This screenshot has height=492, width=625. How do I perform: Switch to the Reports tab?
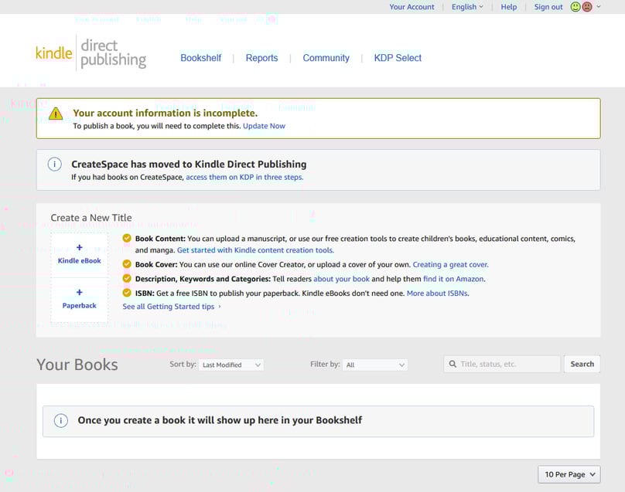tap(262, 57)
